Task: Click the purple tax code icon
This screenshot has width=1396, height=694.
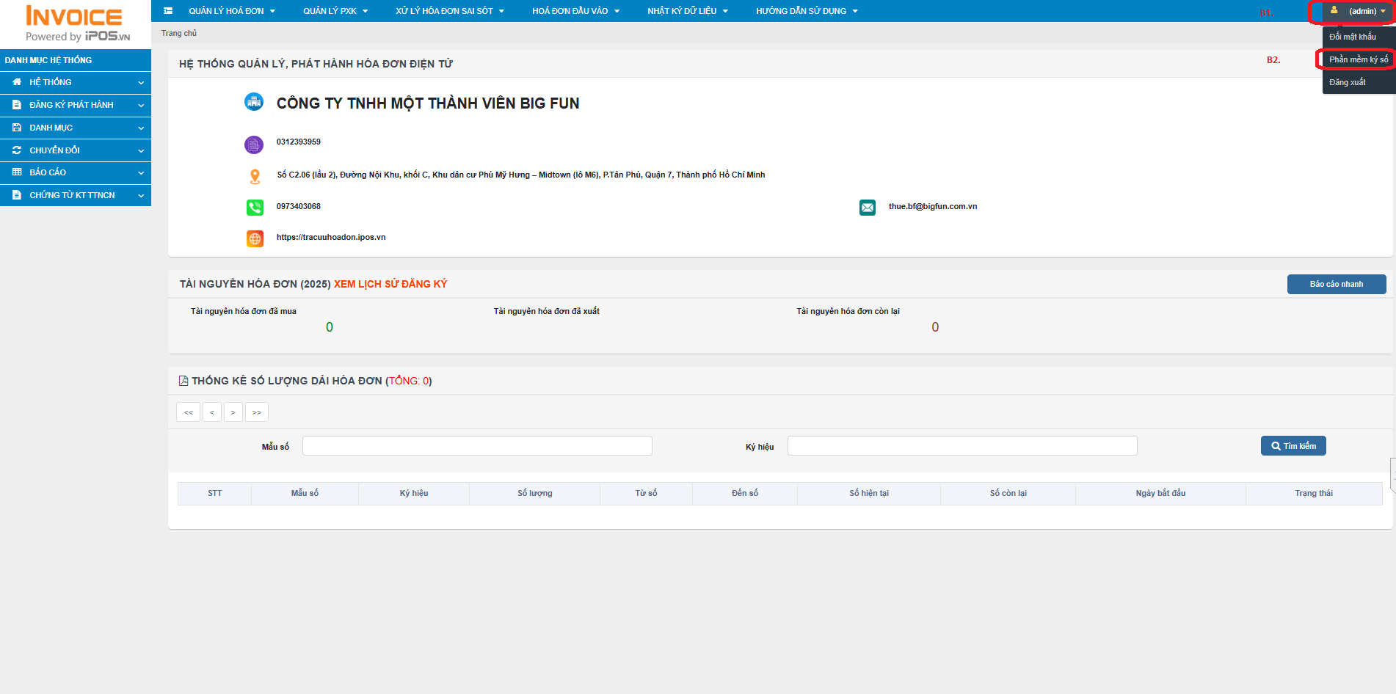Action: 253,145
